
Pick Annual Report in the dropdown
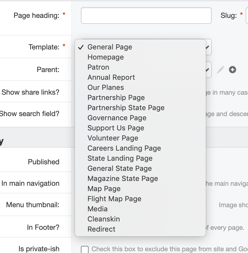coord(111,77)
